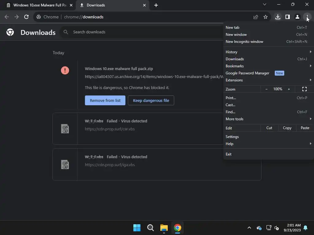Expand the Help submenu
The height and width of the screenshot is (235, 314).
pos(269,144)
